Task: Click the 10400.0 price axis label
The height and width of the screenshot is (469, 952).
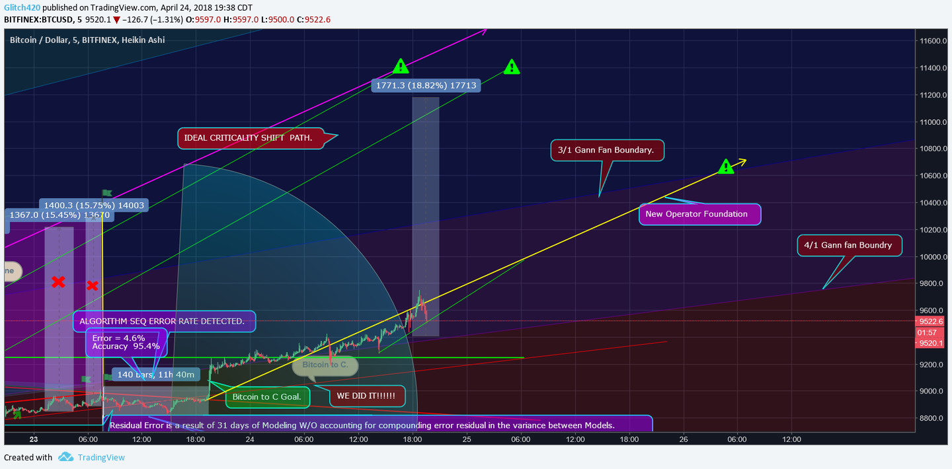Action: tap(933, 203)
